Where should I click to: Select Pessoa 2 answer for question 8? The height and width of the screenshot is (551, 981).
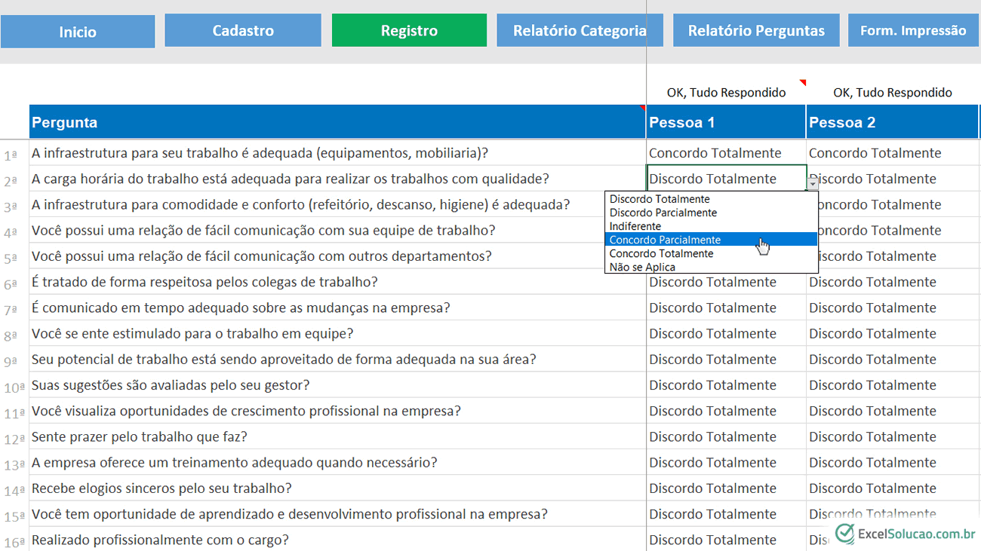pyautogui.click(x=892, y=333)
